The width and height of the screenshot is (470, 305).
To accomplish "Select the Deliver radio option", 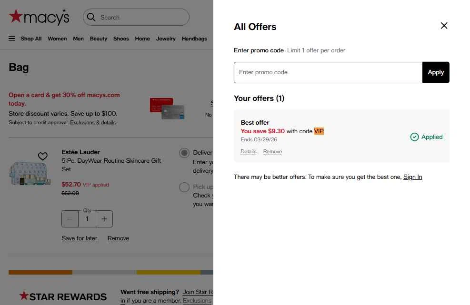I will click(184, 153).
